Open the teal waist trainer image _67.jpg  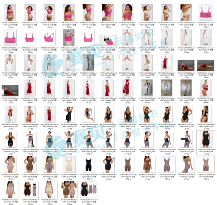pyautogui.click(x=50, y=139)
